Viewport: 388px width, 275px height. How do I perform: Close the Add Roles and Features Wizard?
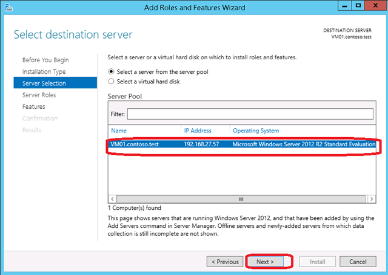(375, 5)
